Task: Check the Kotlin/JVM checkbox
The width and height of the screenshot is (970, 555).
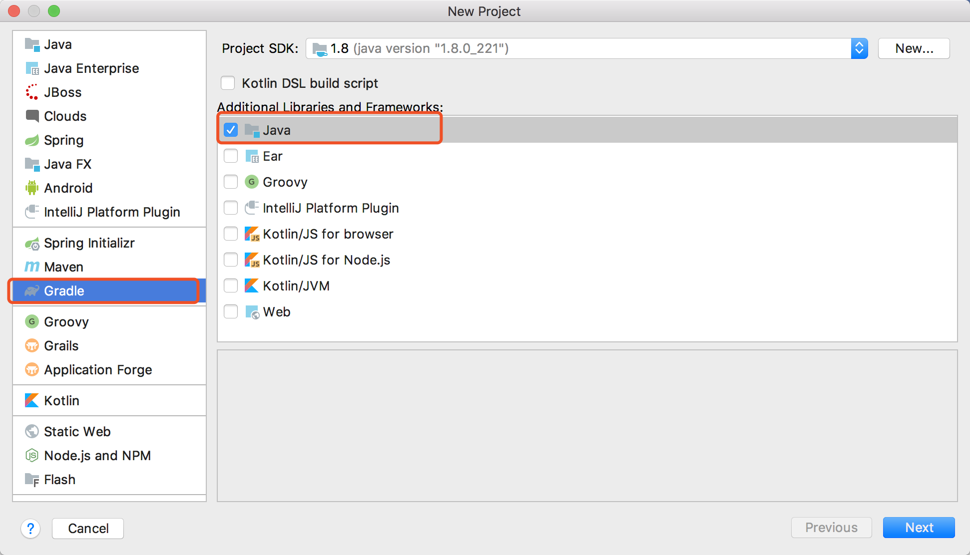Action: tap(231, 286)
